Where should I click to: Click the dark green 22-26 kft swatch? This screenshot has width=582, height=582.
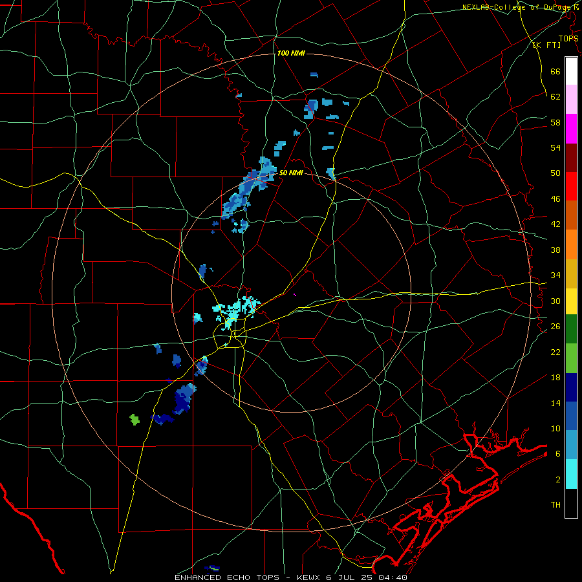571,329
